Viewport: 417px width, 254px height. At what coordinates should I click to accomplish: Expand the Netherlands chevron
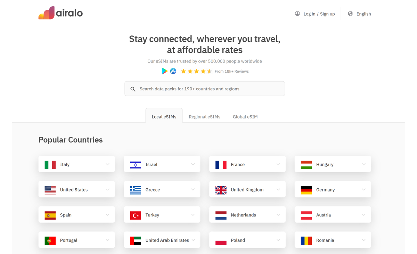point(278,215)
